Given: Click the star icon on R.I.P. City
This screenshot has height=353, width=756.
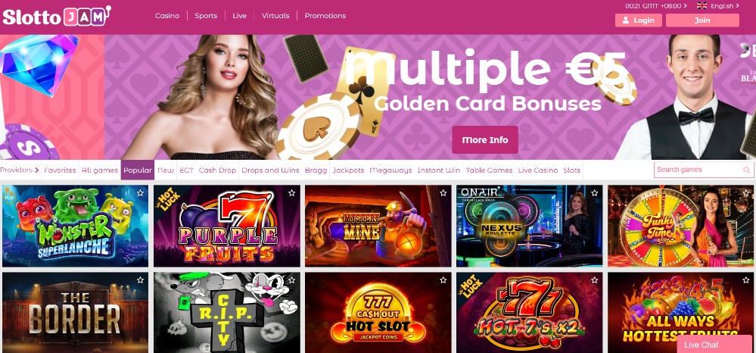Looking at the screenshot, I should 291,280.
